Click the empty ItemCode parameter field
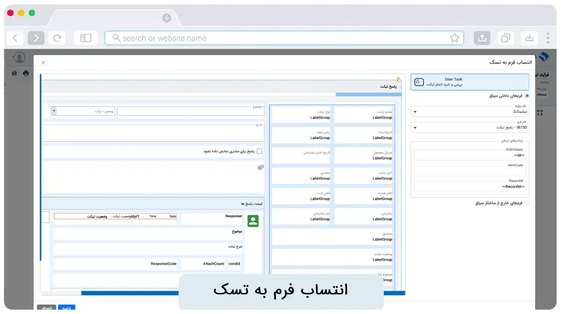Viewport: 561px width, 314px height. pyautogui.click(x=470, y=171)
